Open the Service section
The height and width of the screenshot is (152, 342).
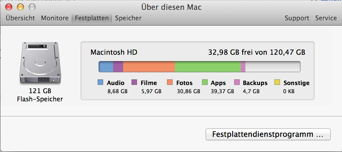(326, 18)
